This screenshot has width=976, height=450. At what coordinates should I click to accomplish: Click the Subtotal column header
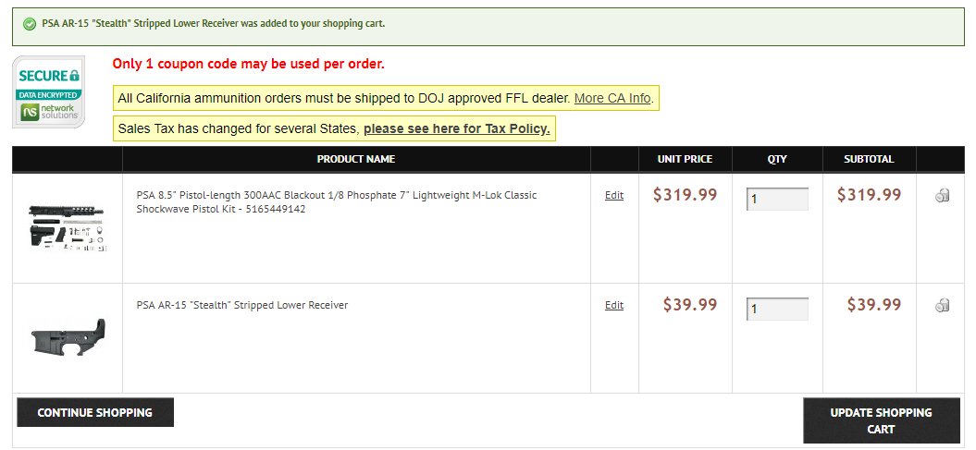point(869,159)
